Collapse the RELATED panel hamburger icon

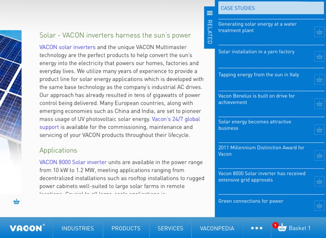(x=210, y=13)
